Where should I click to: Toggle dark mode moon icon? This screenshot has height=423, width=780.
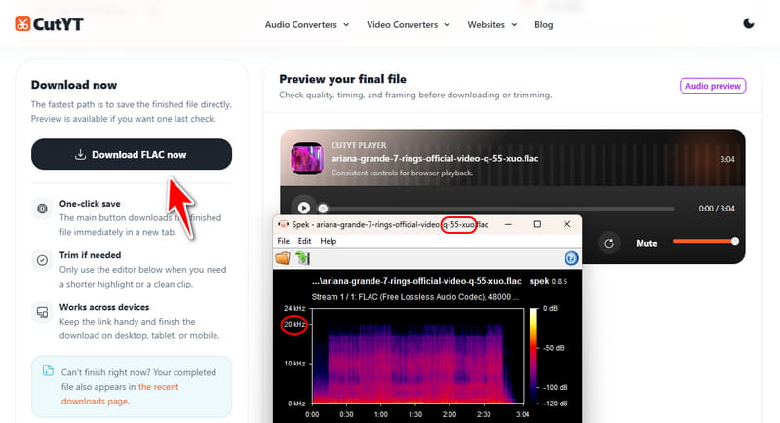[748, 23]
